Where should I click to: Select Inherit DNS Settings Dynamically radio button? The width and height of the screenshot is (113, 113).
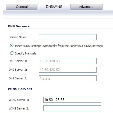click(12, 46)
